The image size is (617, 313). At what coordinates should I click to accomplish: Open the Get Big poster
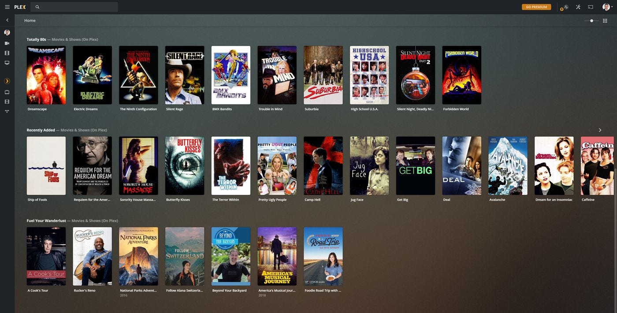point(416,166)
